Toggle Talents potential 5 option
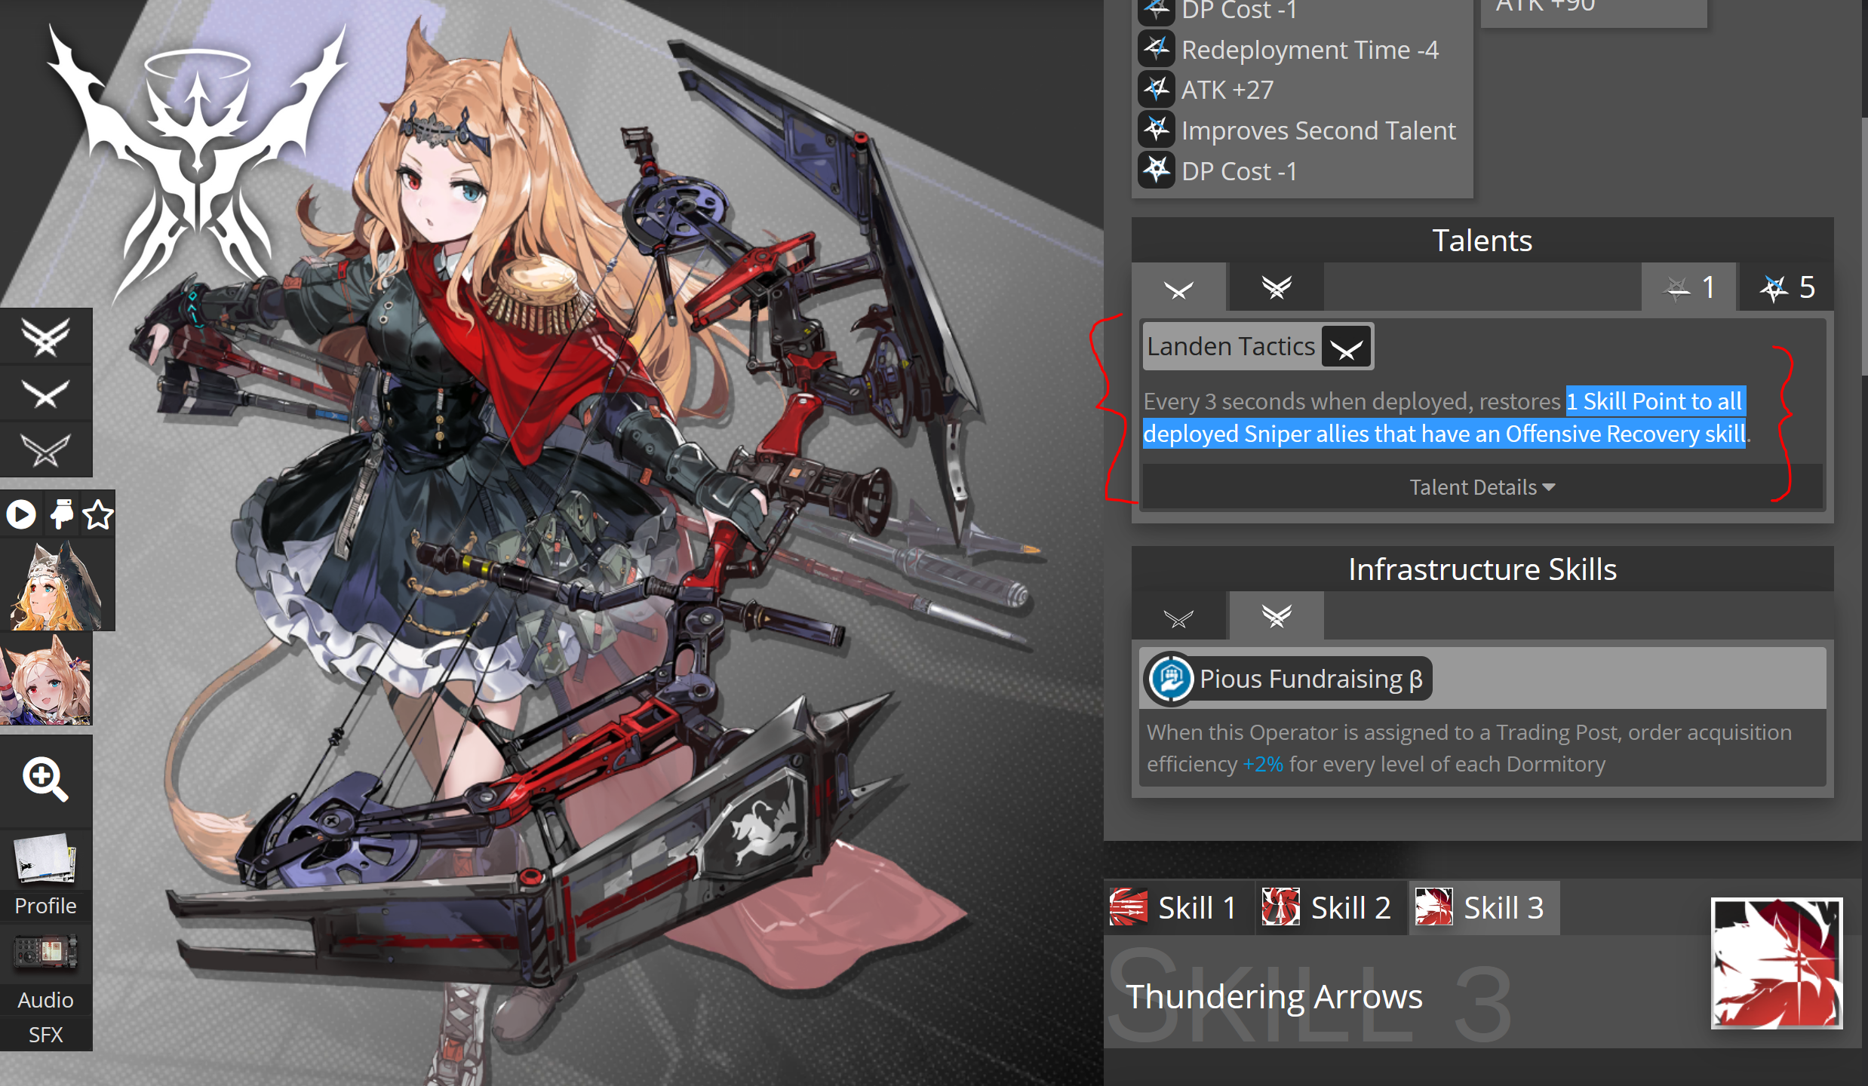 1786,287
